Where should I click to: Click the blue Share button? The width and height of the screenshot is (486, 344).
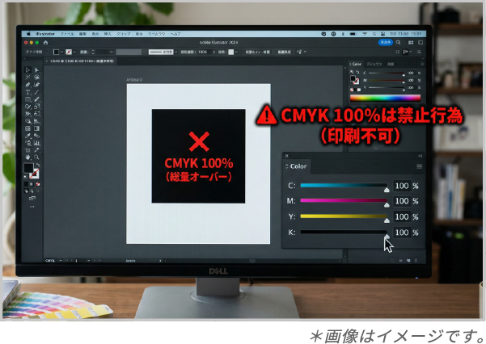point(386,43)
